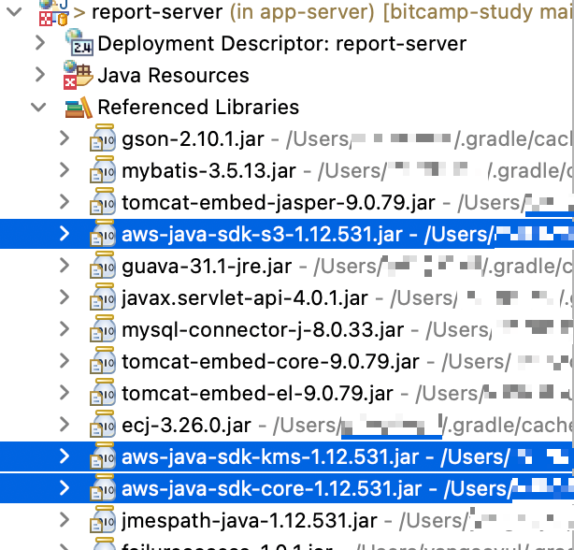Image resolution: width=574 pixels, height=550 pixels.
Task: Click the Deployment Descriptor icon
Action: pyautogui.click(x=79, y=42)
